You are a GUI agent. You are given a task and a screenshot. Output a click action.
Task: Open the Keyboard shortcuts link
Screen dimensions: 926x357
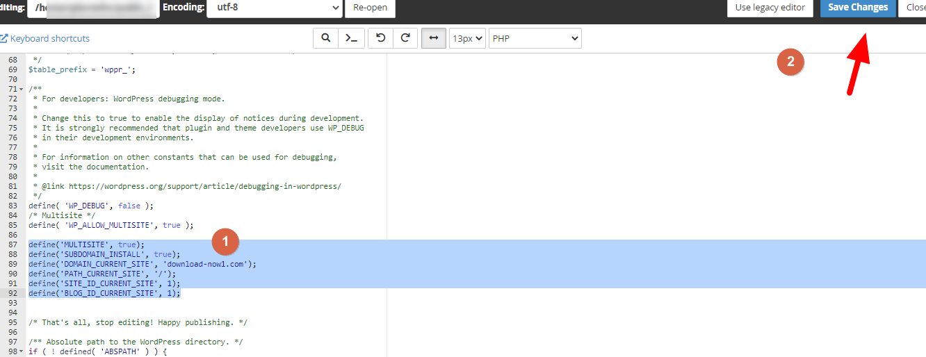coord(49,38)
